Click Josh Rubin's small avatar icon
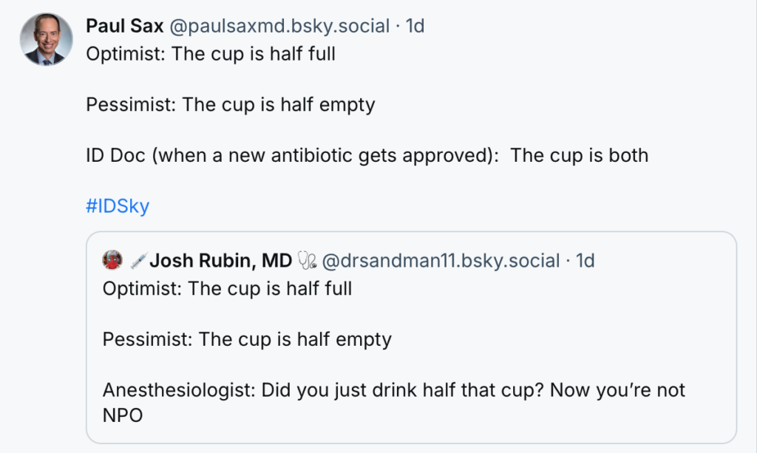757x453 pixels. [112, 260]
